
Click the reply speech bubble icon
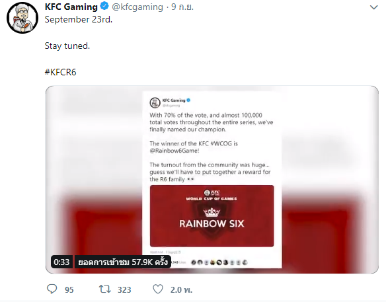pos(52,289)
